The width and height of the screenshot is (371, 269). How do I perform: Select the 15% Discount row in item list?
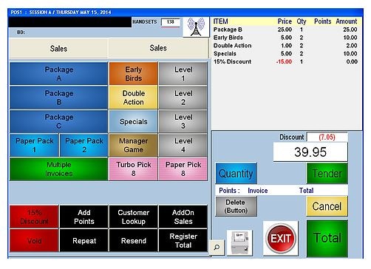pos(285,61)
